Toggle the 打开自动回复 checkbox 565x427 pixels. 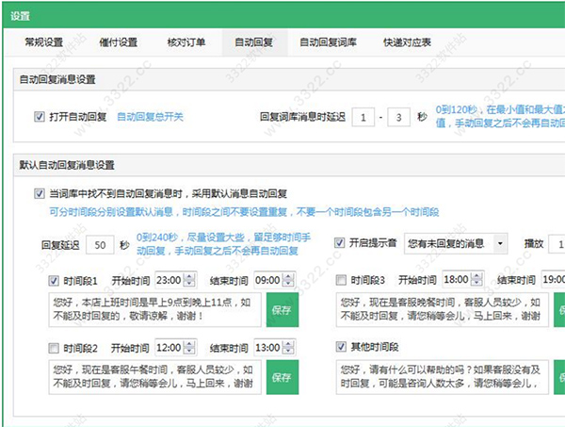(39, 118)
